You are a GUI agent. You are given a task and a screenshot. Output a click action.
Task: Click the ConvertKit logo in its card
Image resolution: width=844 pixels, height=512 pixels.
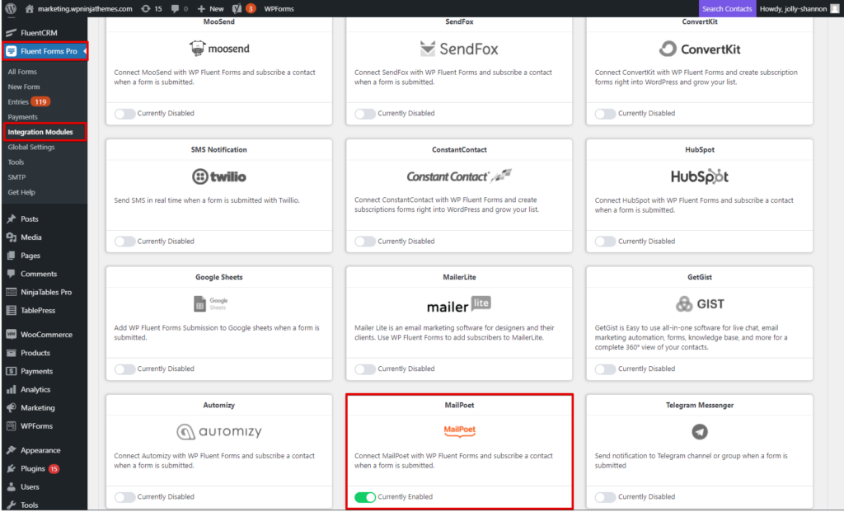point(700,49)
